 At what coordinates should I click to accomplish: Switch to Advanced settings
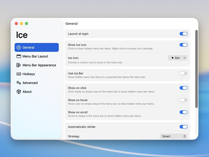tap(37, 83)
